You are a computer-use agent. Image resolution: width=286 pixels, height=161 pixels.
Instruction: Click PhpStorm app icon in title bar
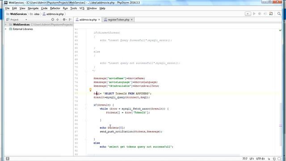pos(6,3)
